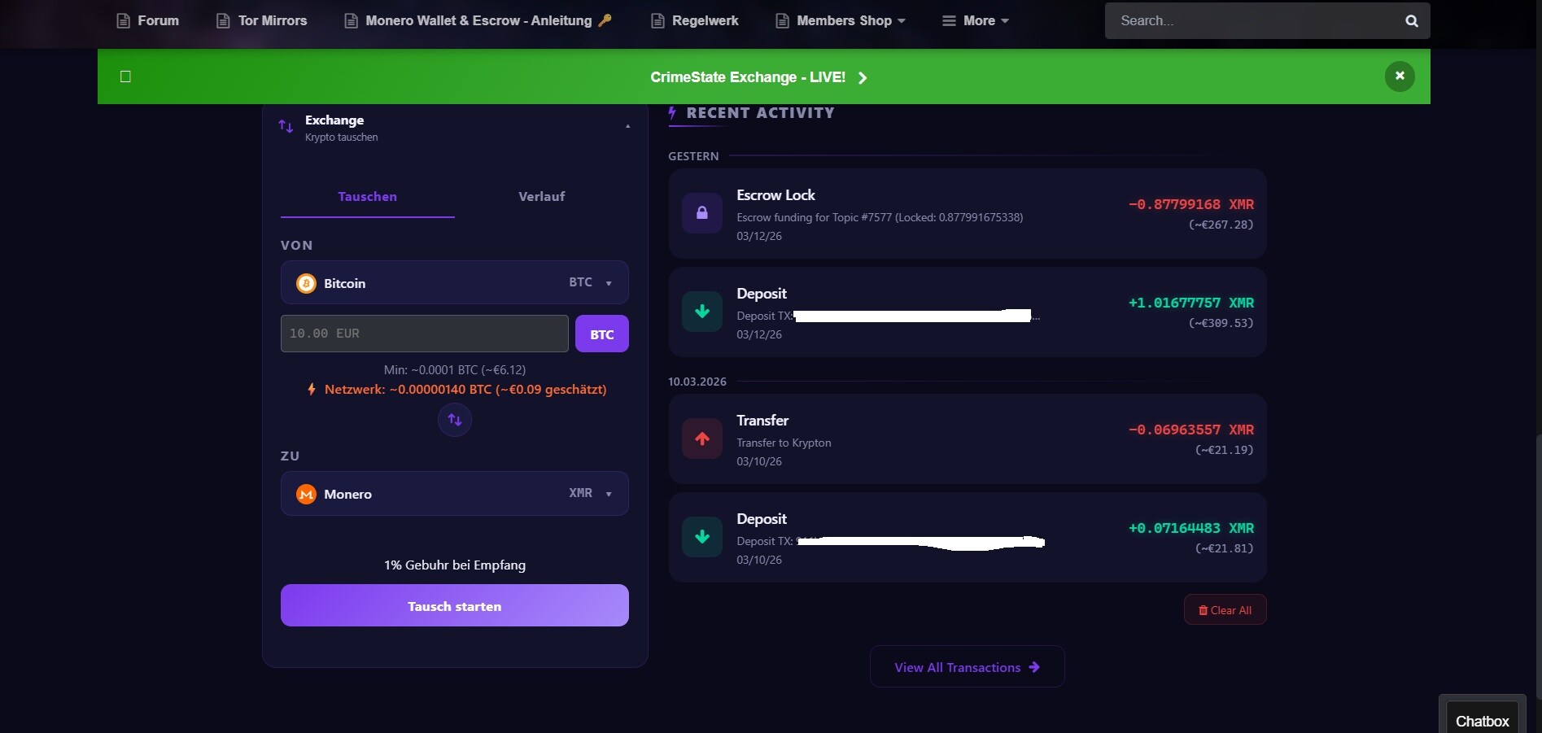The image size is (1542, 733).
Task: Click the lightning icon beside Netzwerk fee
Action: pyautogui.click(x=312, y=389)
